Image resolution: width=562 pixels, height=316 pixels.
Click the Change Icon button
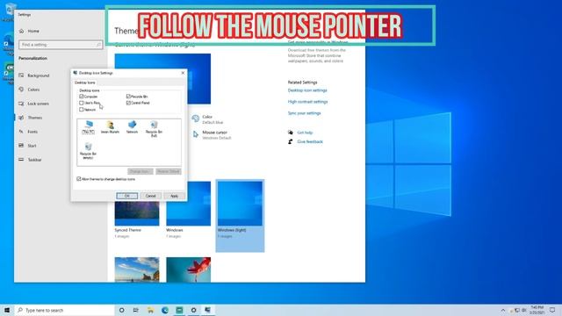point(140,172)
